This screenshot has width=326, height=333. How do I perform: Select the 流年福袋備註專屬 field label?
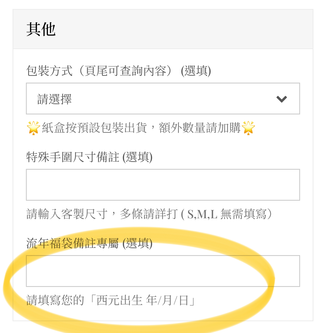[x=72, y=243]
